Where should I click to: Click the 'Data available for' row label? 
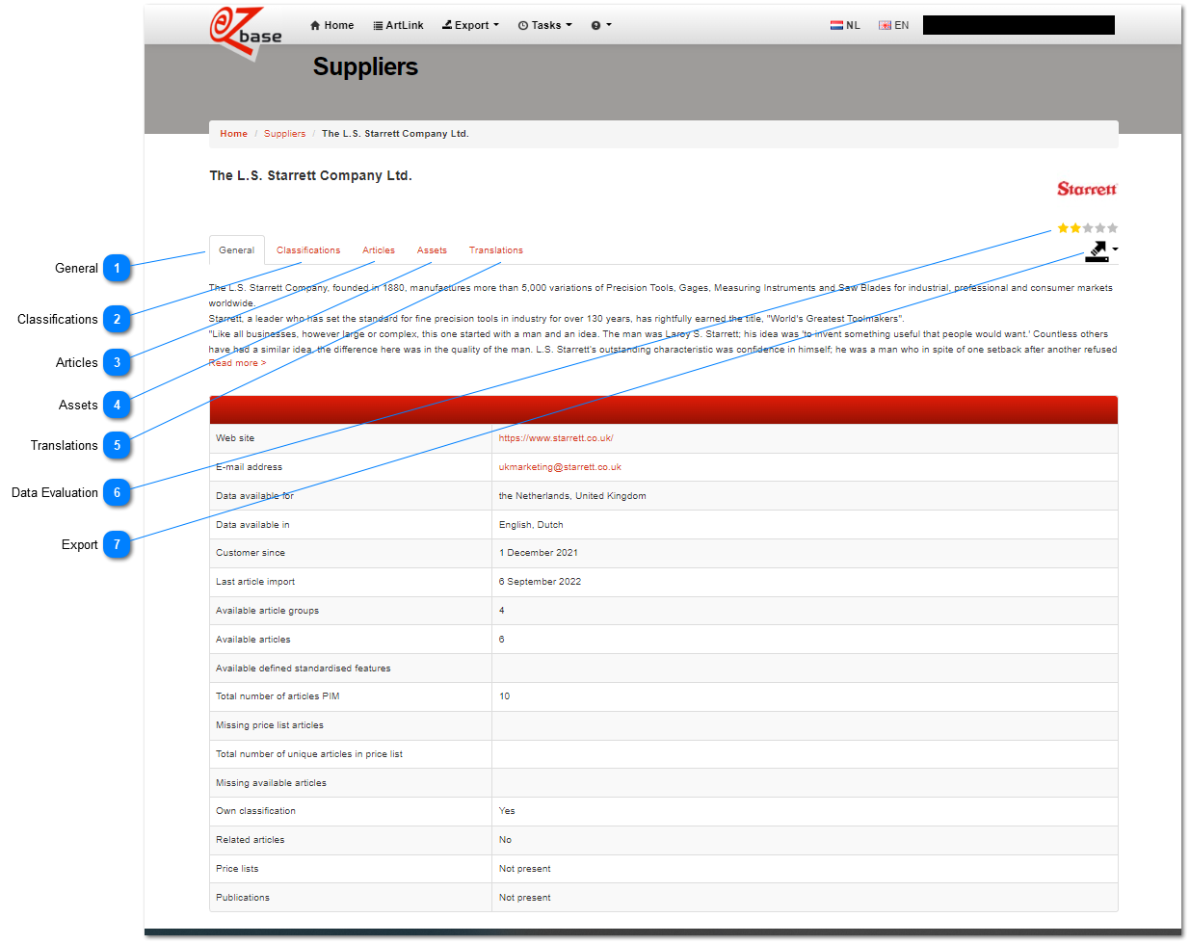coord(254,496)
